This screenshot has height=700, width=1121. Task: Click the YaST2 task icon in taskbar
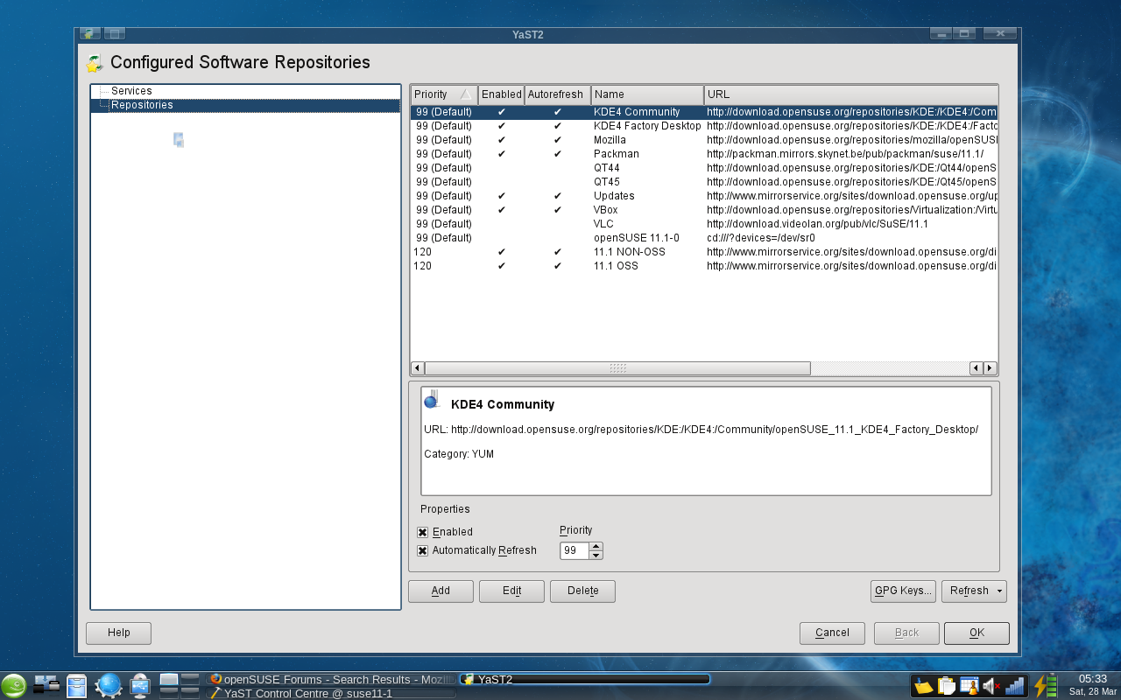point(469,679)
